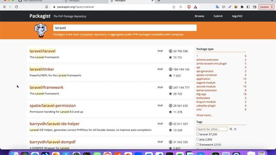Open the barryvdh/laravel-ide-helper package
The image size is (276, 155).
coord(55,124)
